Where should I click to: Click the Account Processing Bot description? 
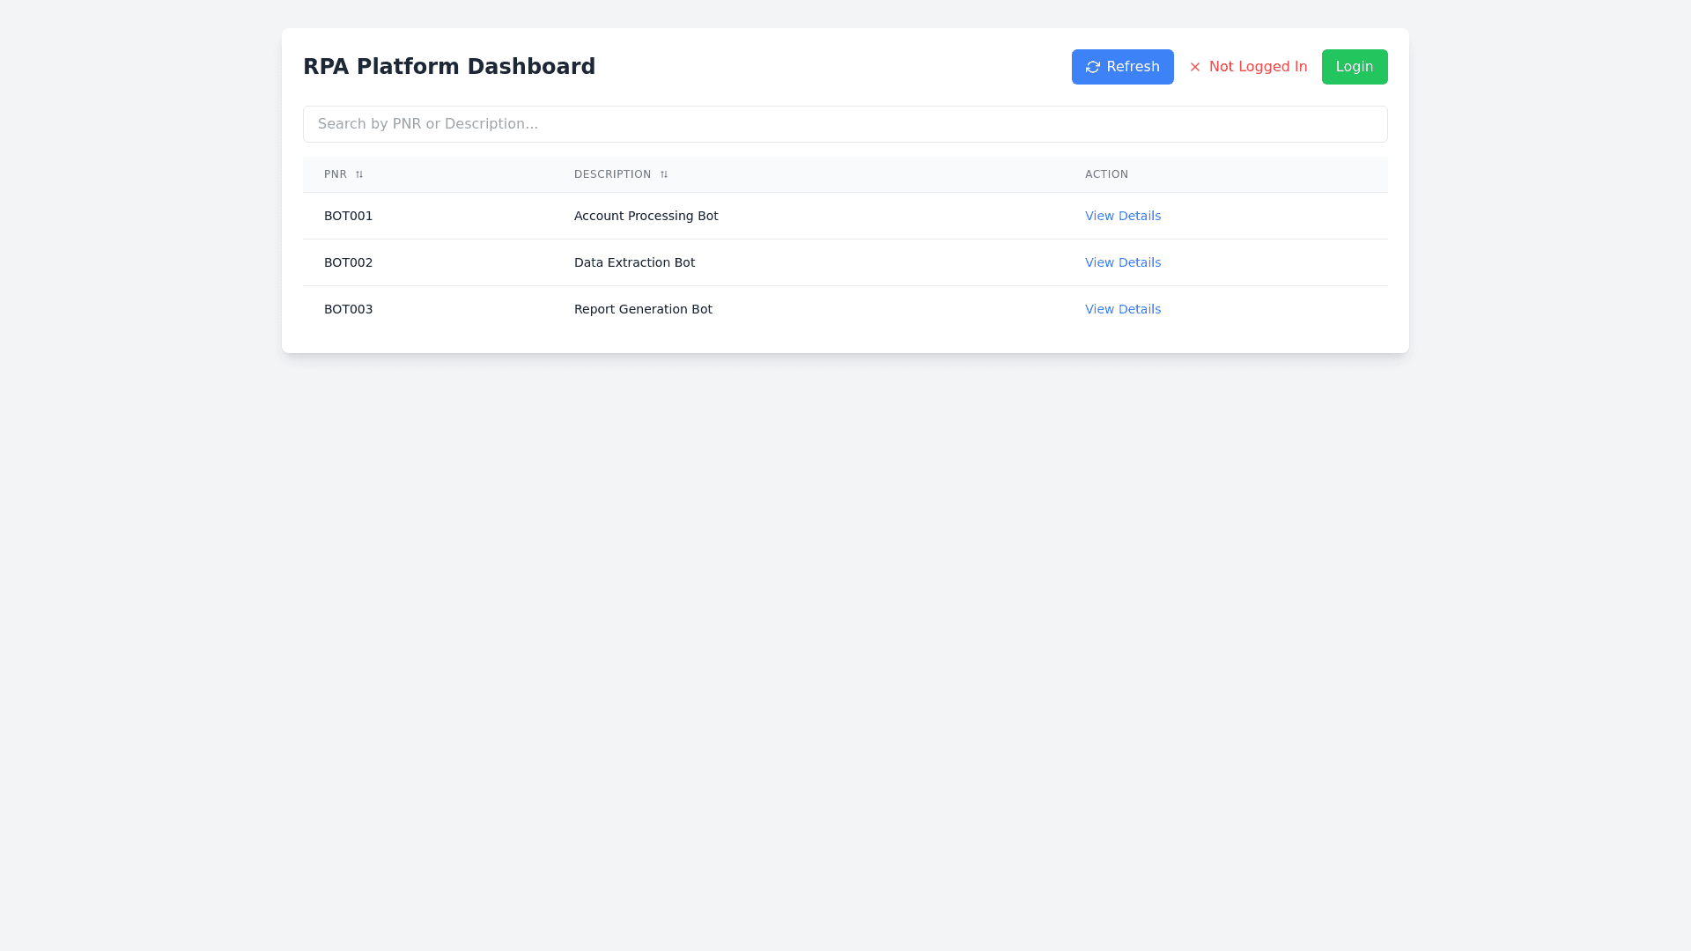coord(646,216)
